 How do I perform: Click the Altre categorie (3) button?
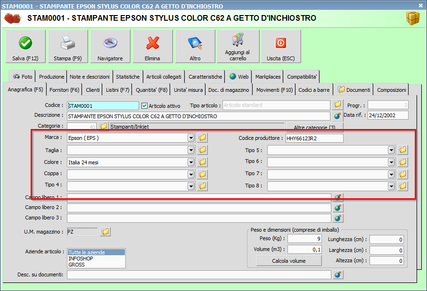click(314, 127)
